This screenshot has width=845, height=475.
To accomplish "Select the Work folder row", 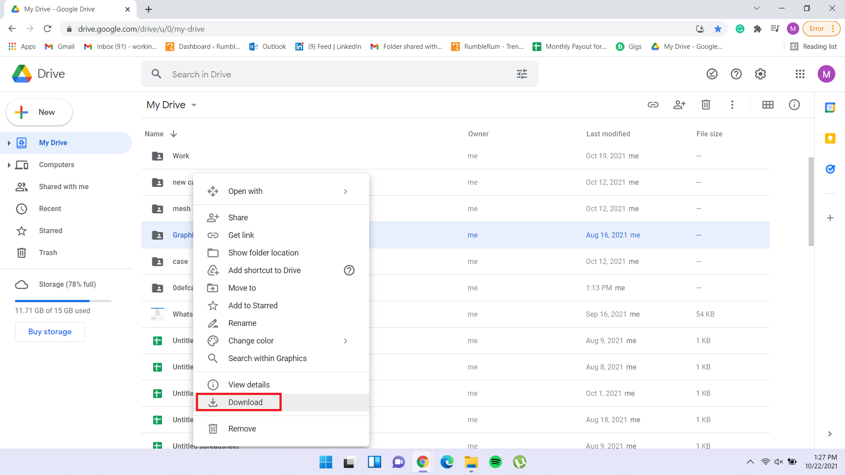I will [456, 156].
